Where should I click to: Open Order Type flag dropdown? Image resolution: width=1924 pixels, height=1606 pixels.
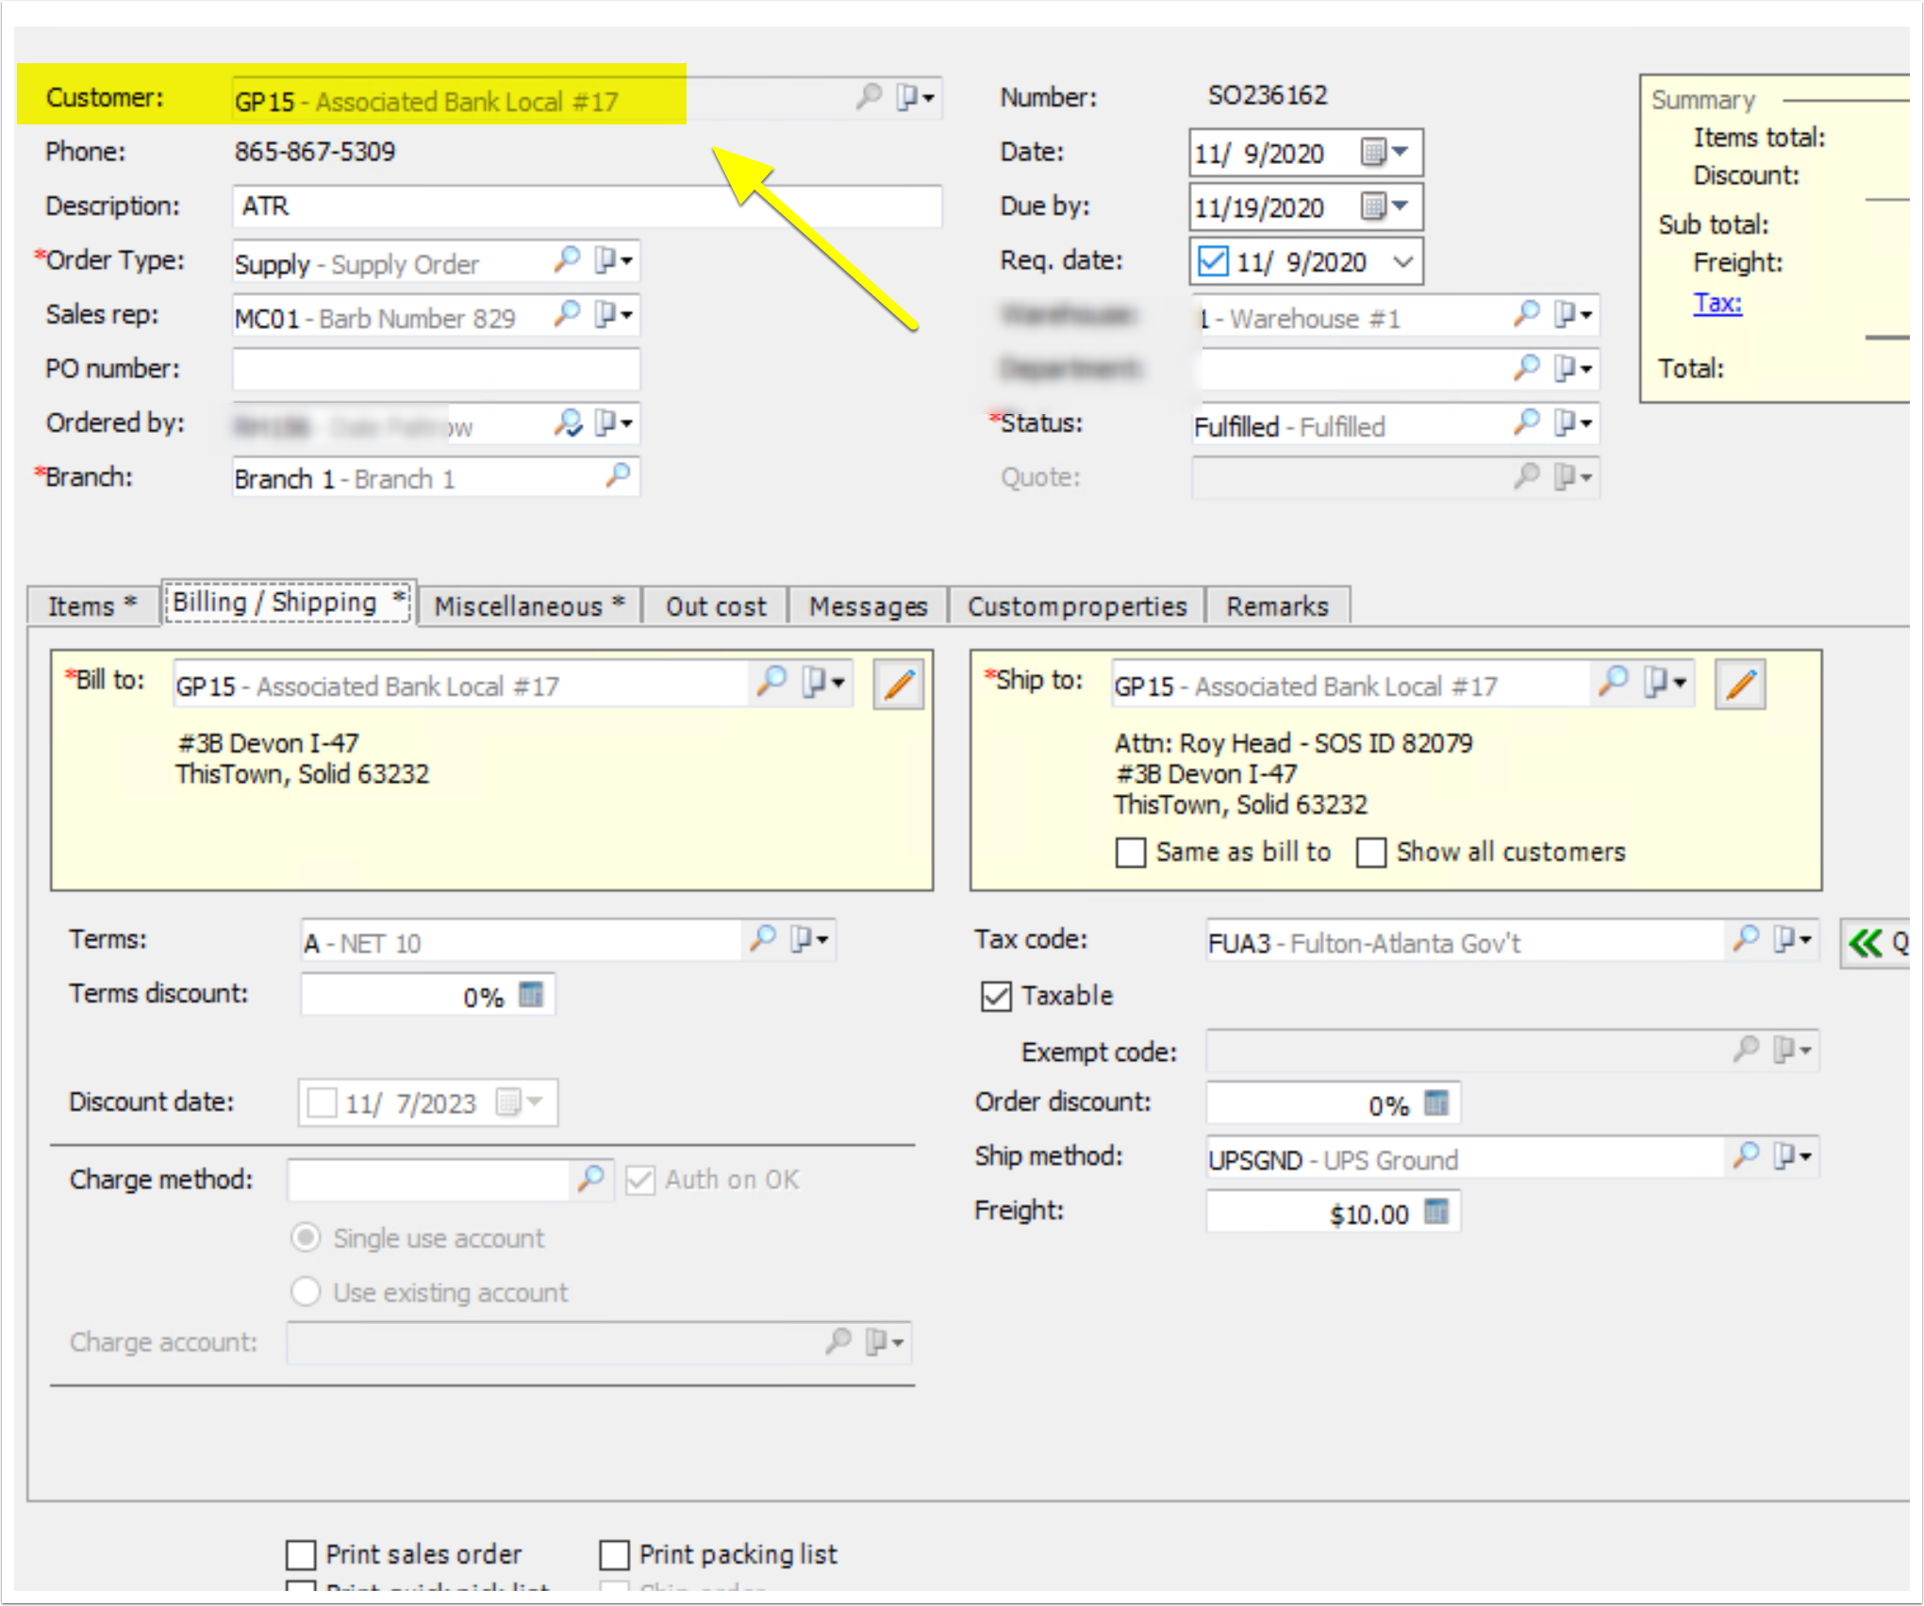(614, 259)
